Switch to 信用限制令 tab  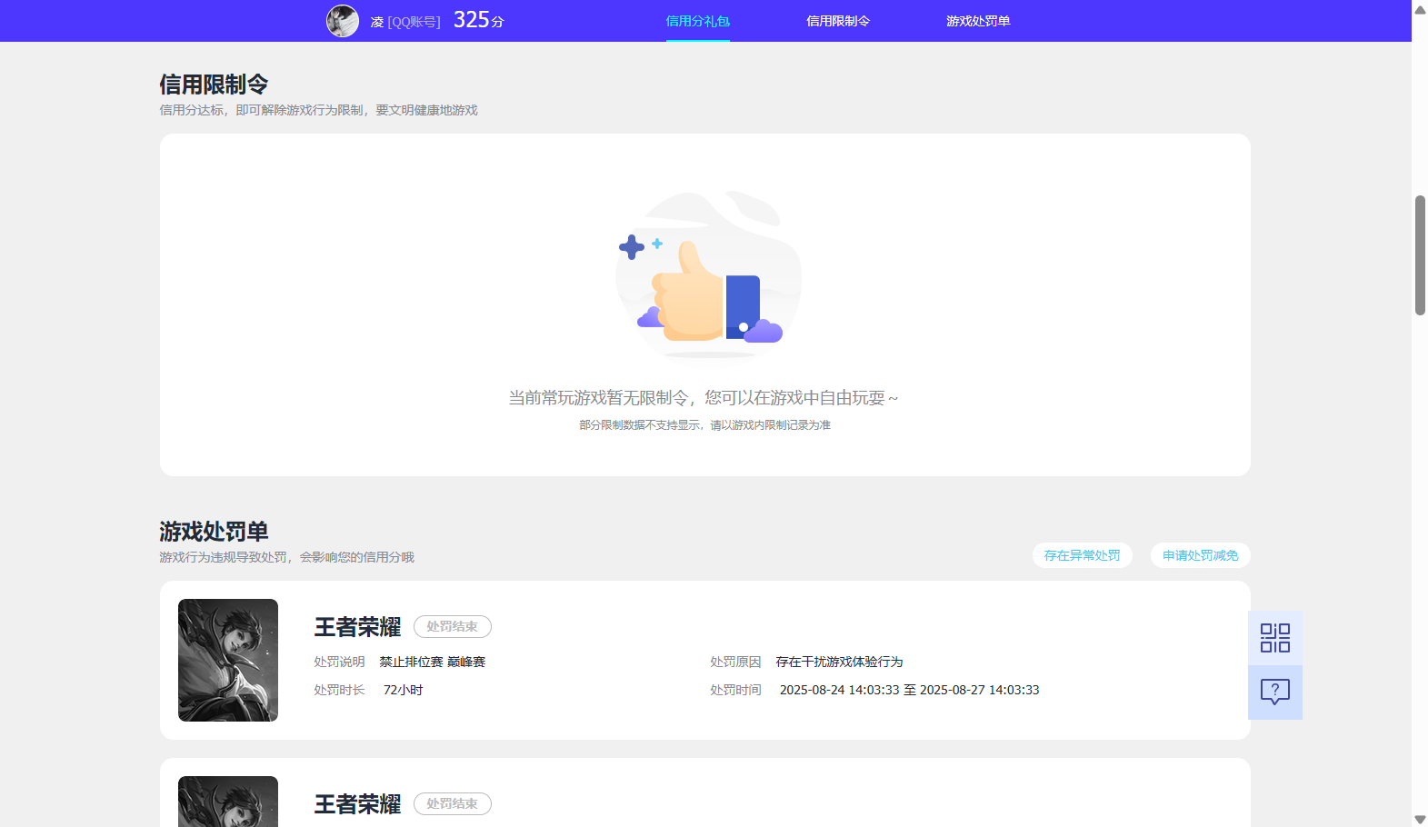click(x=838, y=21)
